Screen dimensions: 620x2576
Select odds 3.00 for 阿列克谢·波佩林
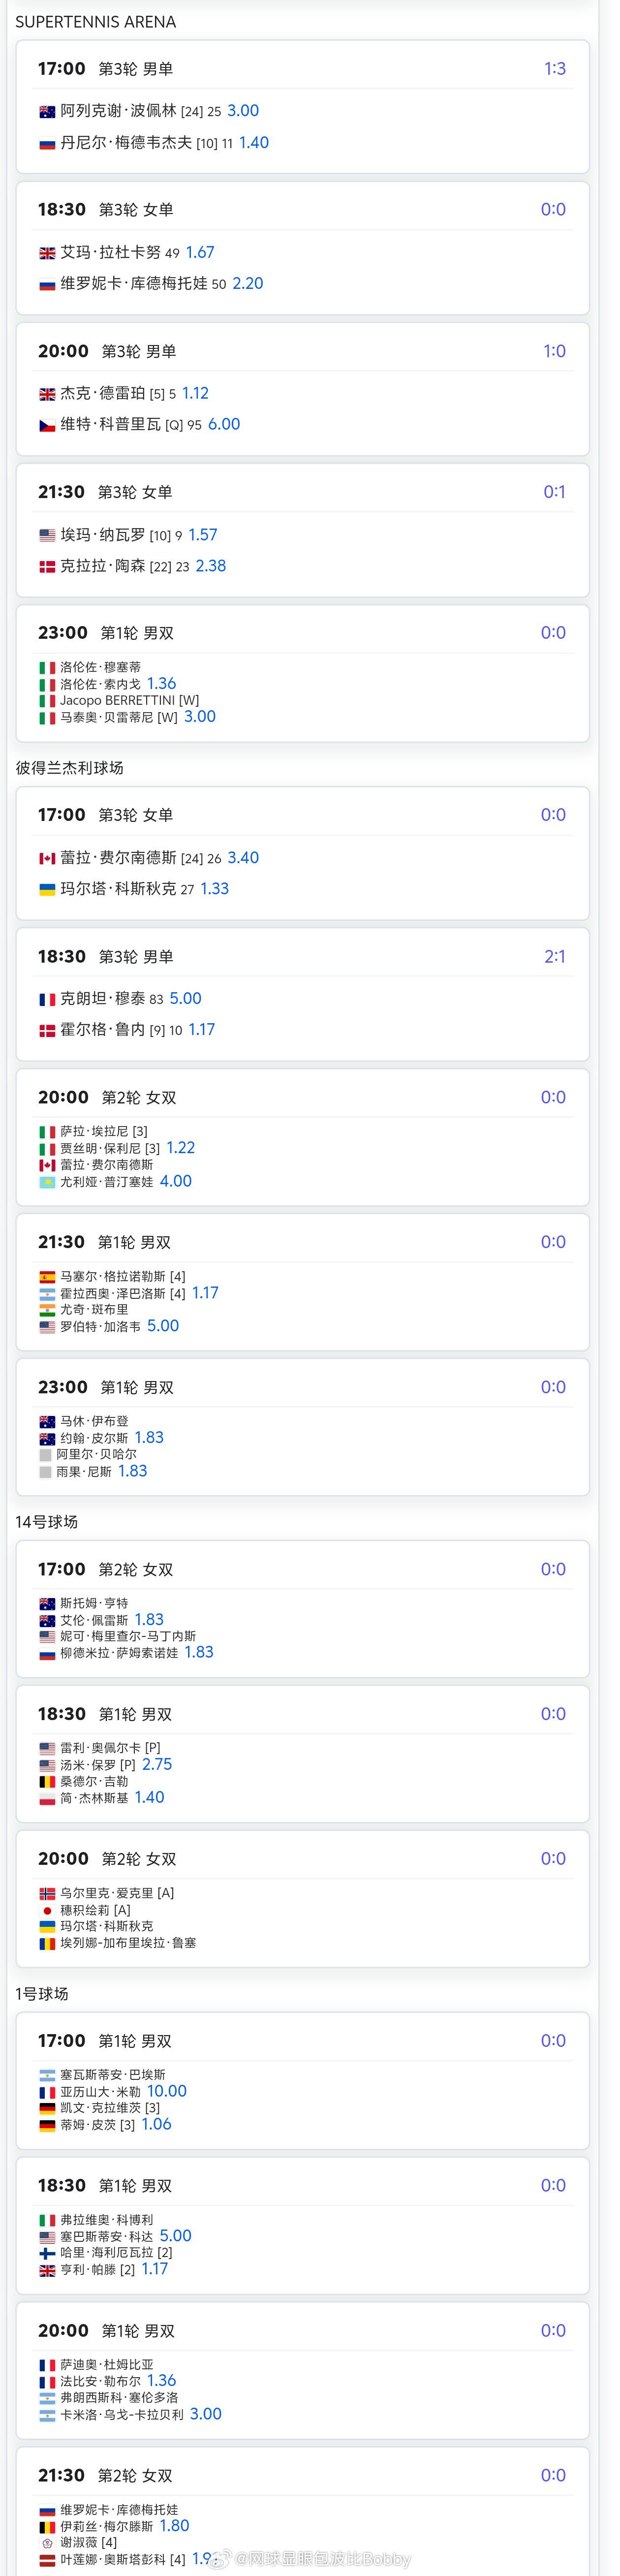(243, 111)
